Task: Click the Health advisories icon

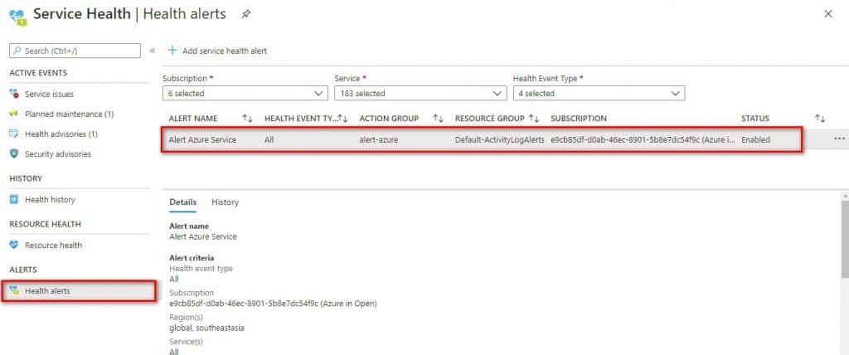Action: [14, 134]
